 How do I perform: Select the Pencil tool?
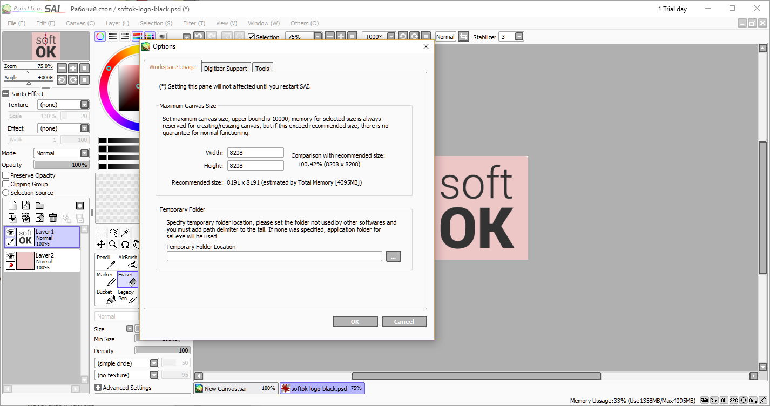tap(106, 262)
